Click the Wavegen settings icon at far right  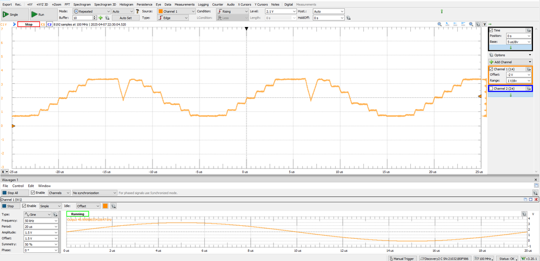coord(536,193)
